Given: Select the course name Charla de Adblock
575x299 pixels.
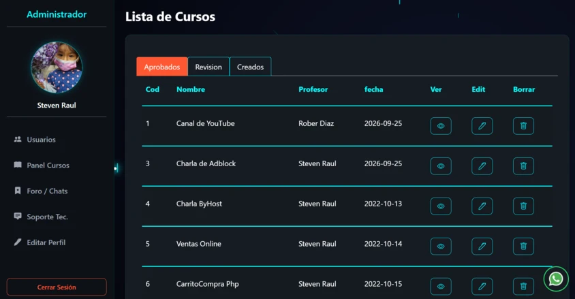Looking at the screenshot, I should (x=206, y=163).
